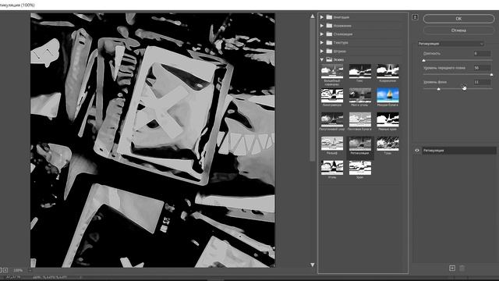The width and height of the screenshot is (499, 281).
Task: Expand the Искажение filter folder arrow
Action: pos(322,26)
